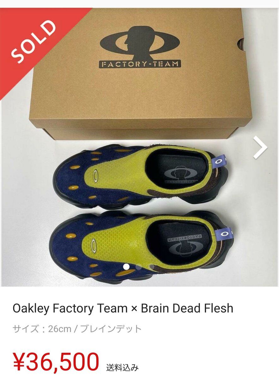Click the ¥36,500 price
The width and height of the screenshot is (279, 379).
[x=56, y=361]
